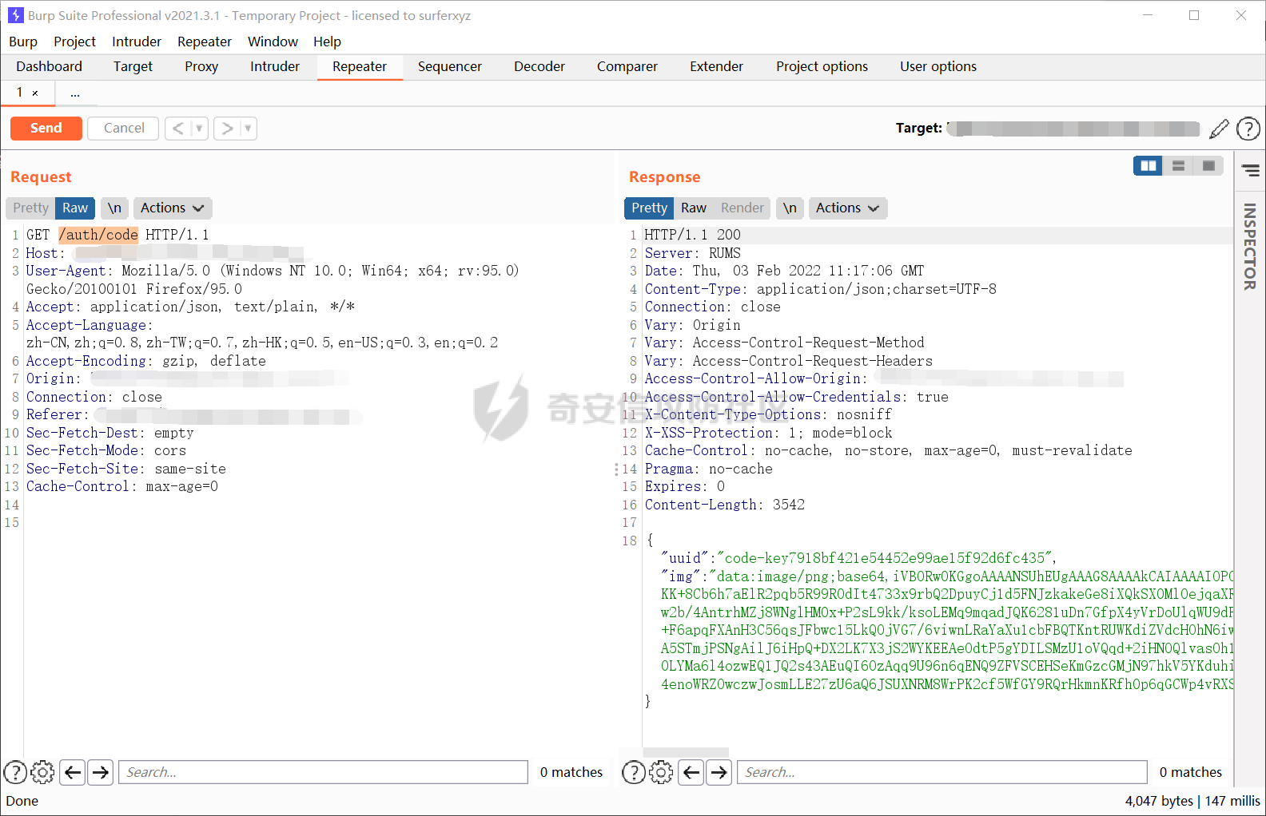Switch to Extender tab
The width and height of the screenshot is (1266, 816).
716,67
